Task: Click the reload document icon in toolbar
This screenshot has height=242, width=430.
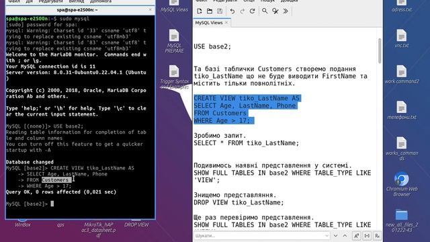Action: pyautogui.click(x=253, y=11)
